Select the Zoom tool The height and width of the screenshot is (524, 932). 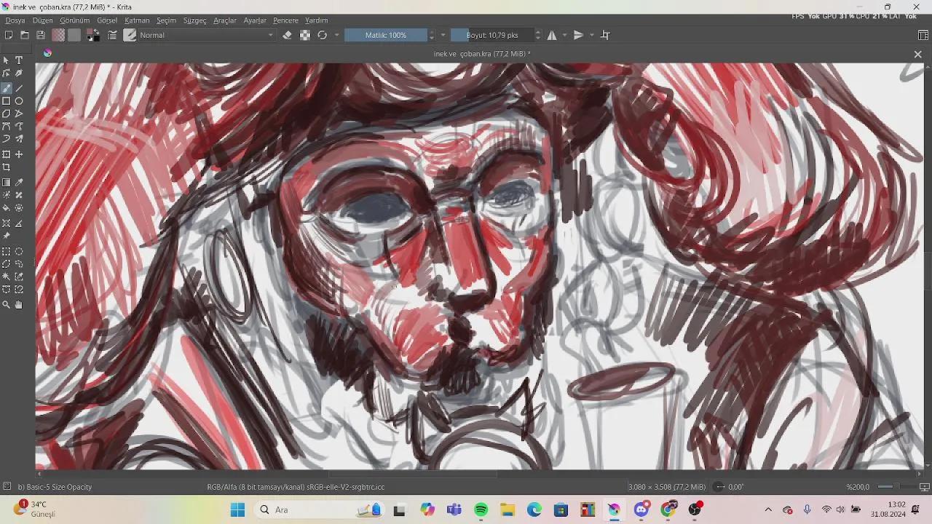pos(6,304)
